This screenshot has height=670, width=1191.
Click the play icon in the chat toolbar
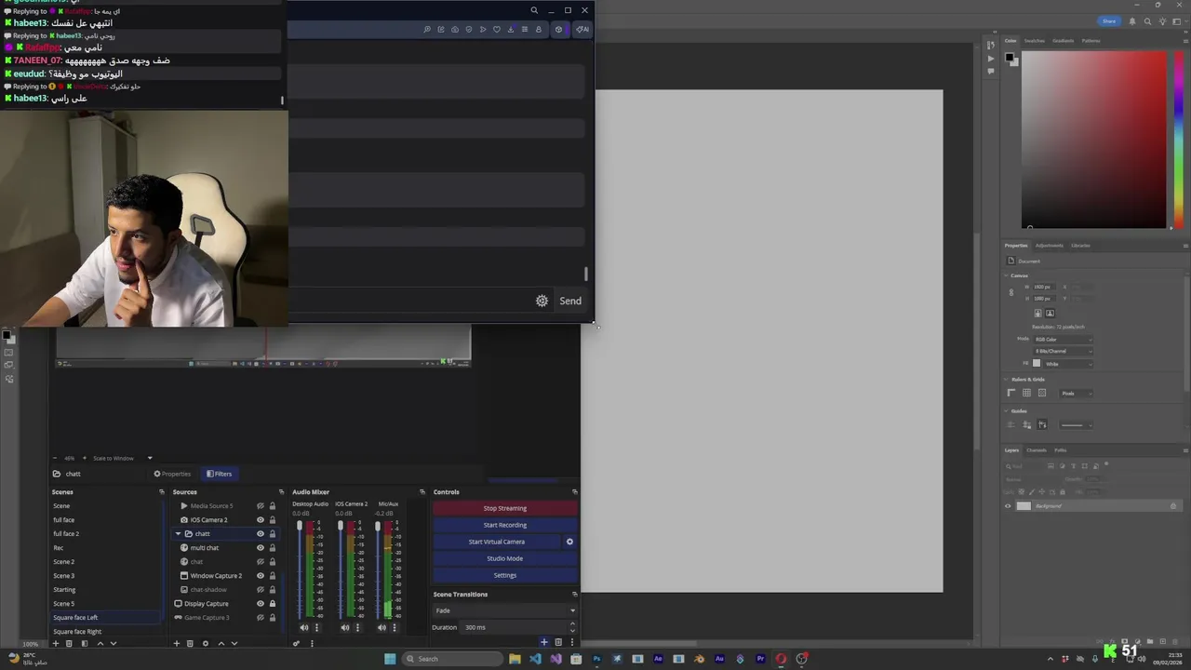point(483,29)
